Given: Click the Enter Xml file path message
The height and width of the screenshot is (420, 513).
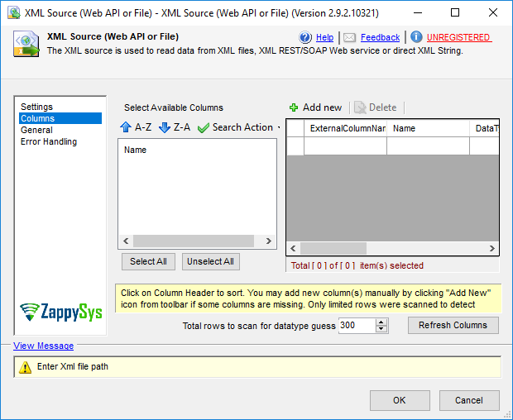Looking at the screenshot, I should (x=73, y=367).
